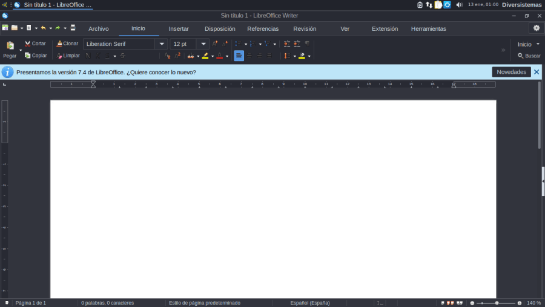Select the Clonar format paintbrush
This screenshot has width=545, height=307.
point(59,44)
